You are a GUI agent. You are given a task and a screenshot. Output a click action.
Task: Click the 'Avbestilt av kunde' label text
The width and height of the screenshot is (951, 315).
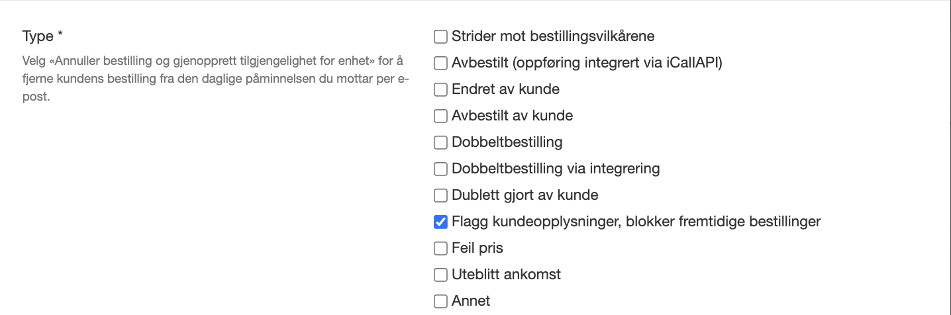[512, 116]
